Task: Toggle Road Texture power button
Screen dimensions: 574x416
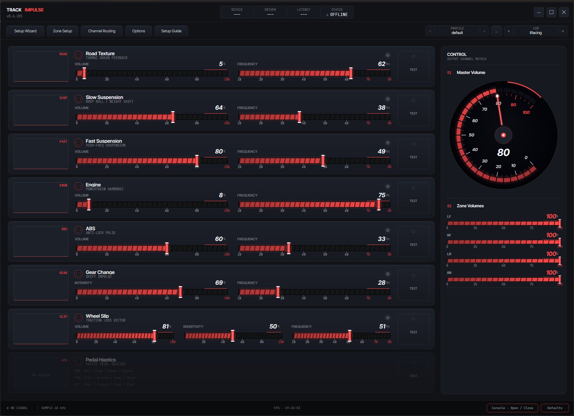Action: point(79,55)
